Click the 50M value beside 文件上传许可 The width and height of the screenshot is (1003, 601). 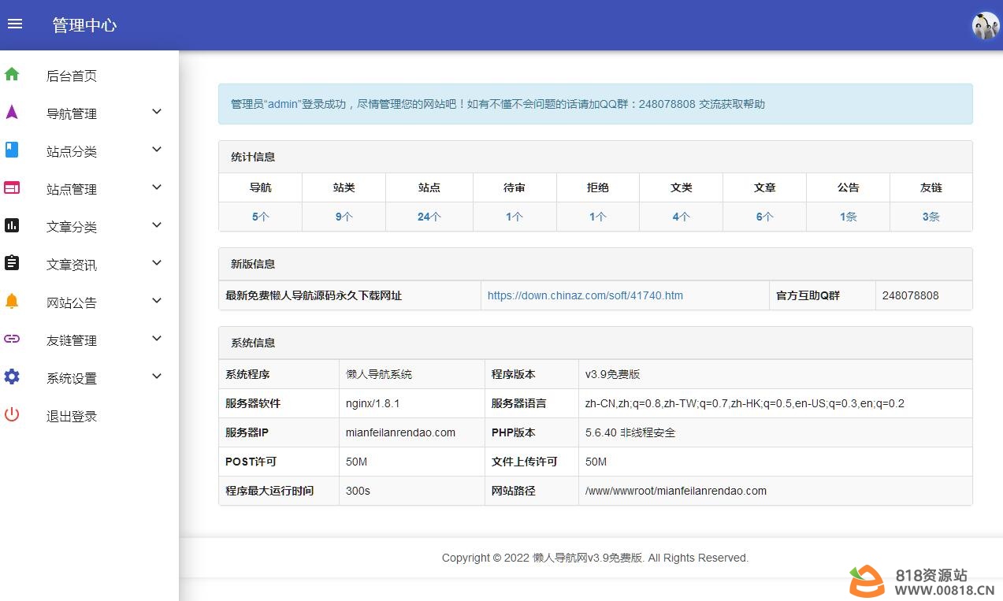[x=596, y=462]
